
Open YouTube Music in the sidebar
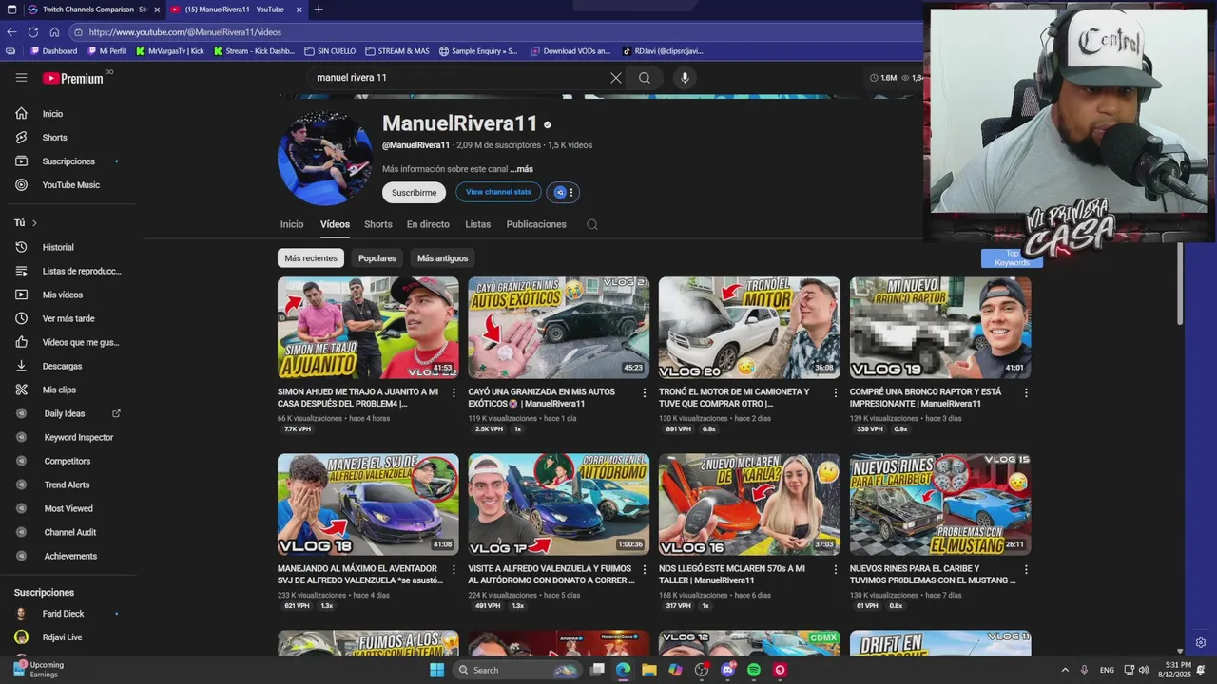click(x=71, y=185)
